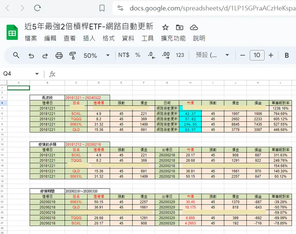Open the 工具 menu
The width and height of the screenshot is (296, 234).
coord(148,38)
